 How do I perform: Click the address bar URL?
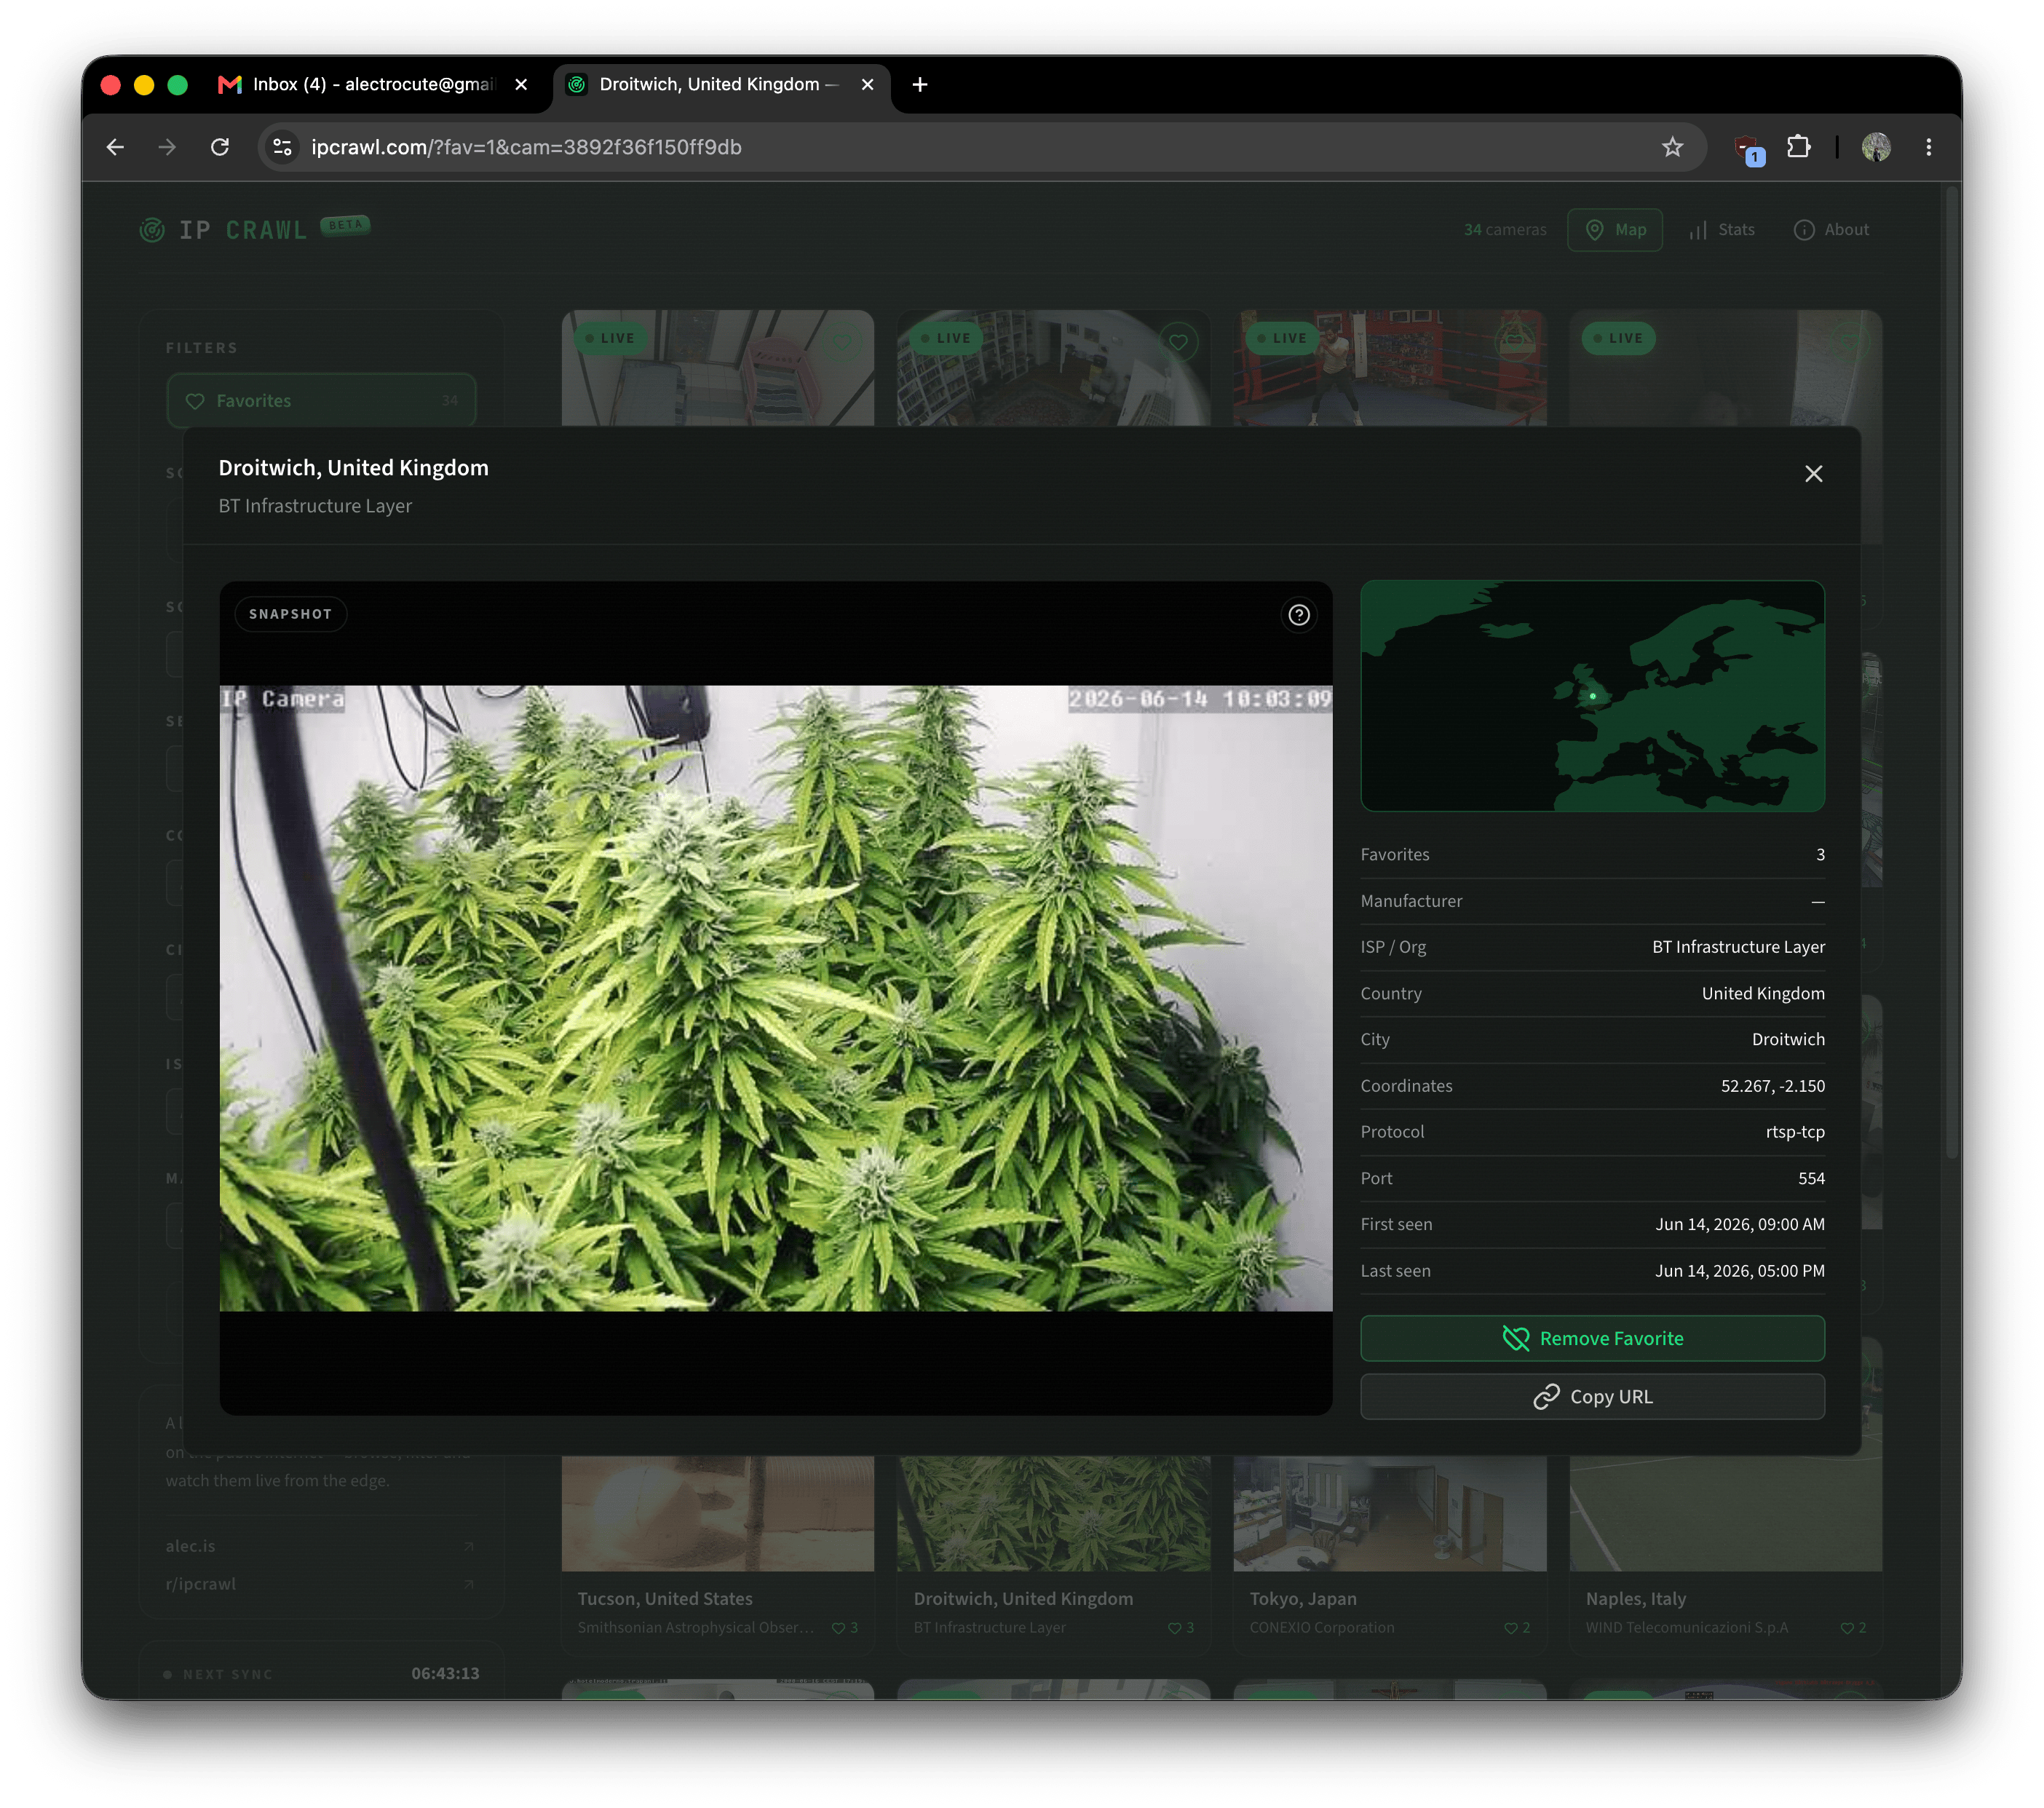pyautogui.click(x=526, y=147)
